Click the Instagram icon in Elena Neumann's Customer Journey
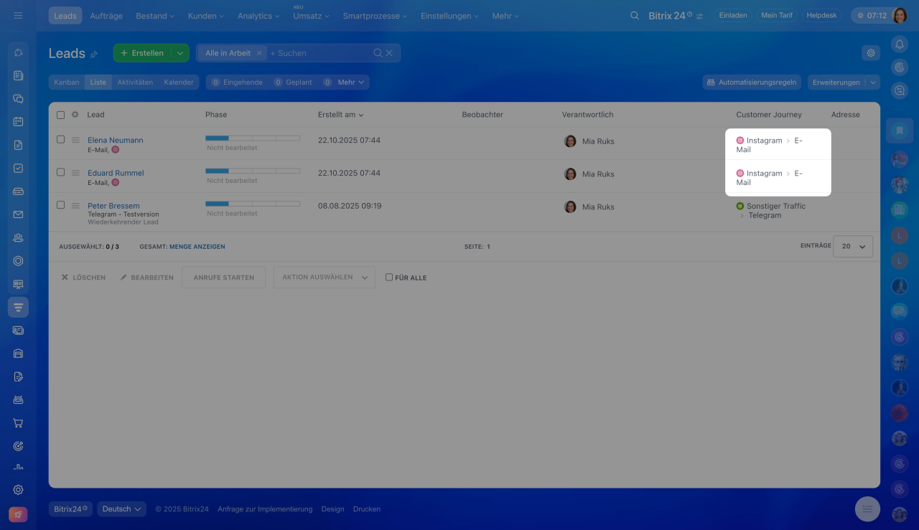 pos(740,141)
